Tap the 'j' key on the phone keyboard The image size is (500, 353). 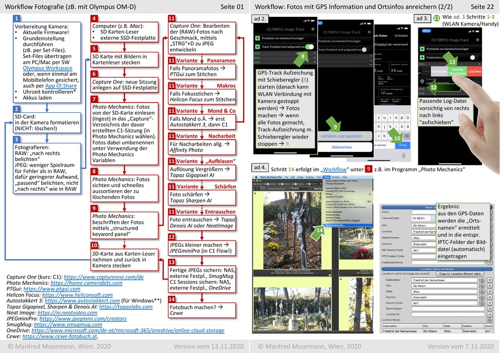click(385, 127)
